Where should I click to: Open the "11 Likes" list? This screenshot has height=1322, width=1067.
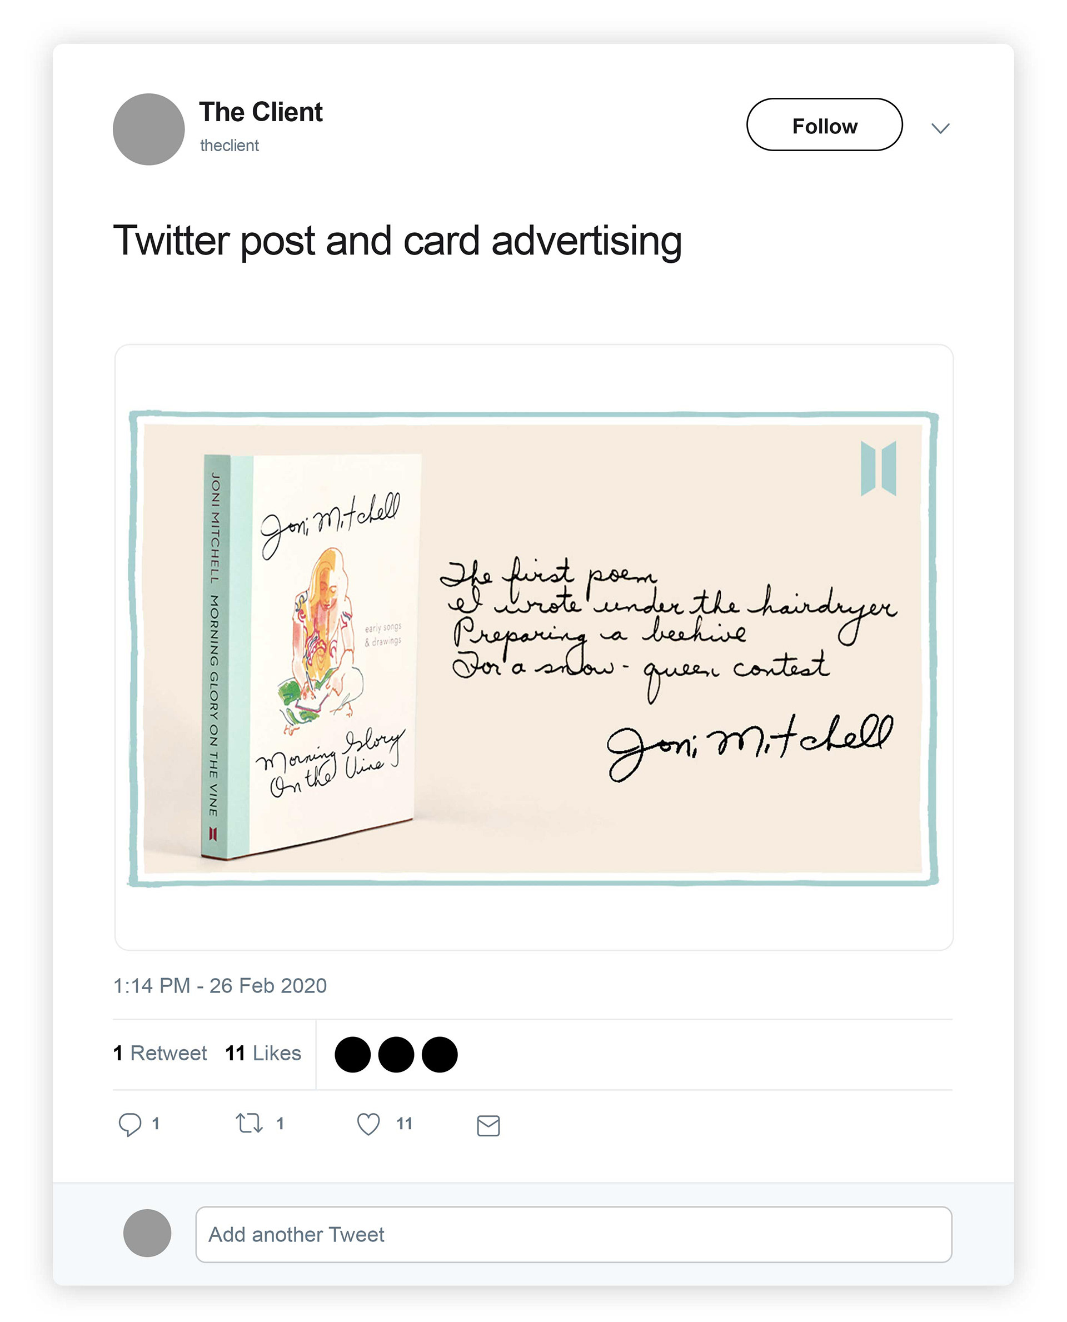coord(263,1054)
